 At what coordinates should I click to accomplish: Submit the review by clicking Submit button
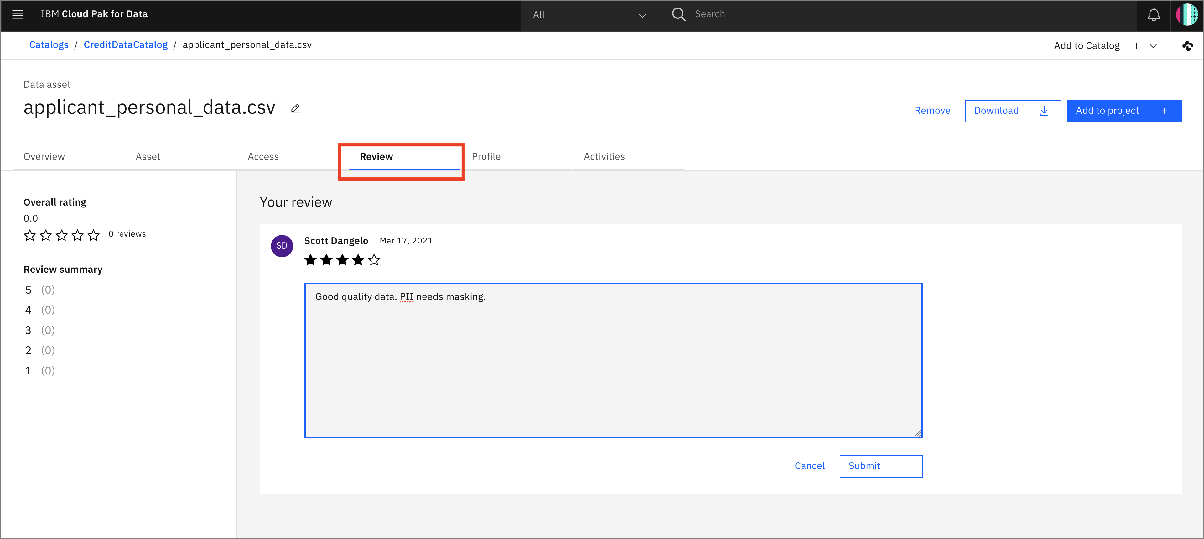pyautogui.click(x=881, y=466)
